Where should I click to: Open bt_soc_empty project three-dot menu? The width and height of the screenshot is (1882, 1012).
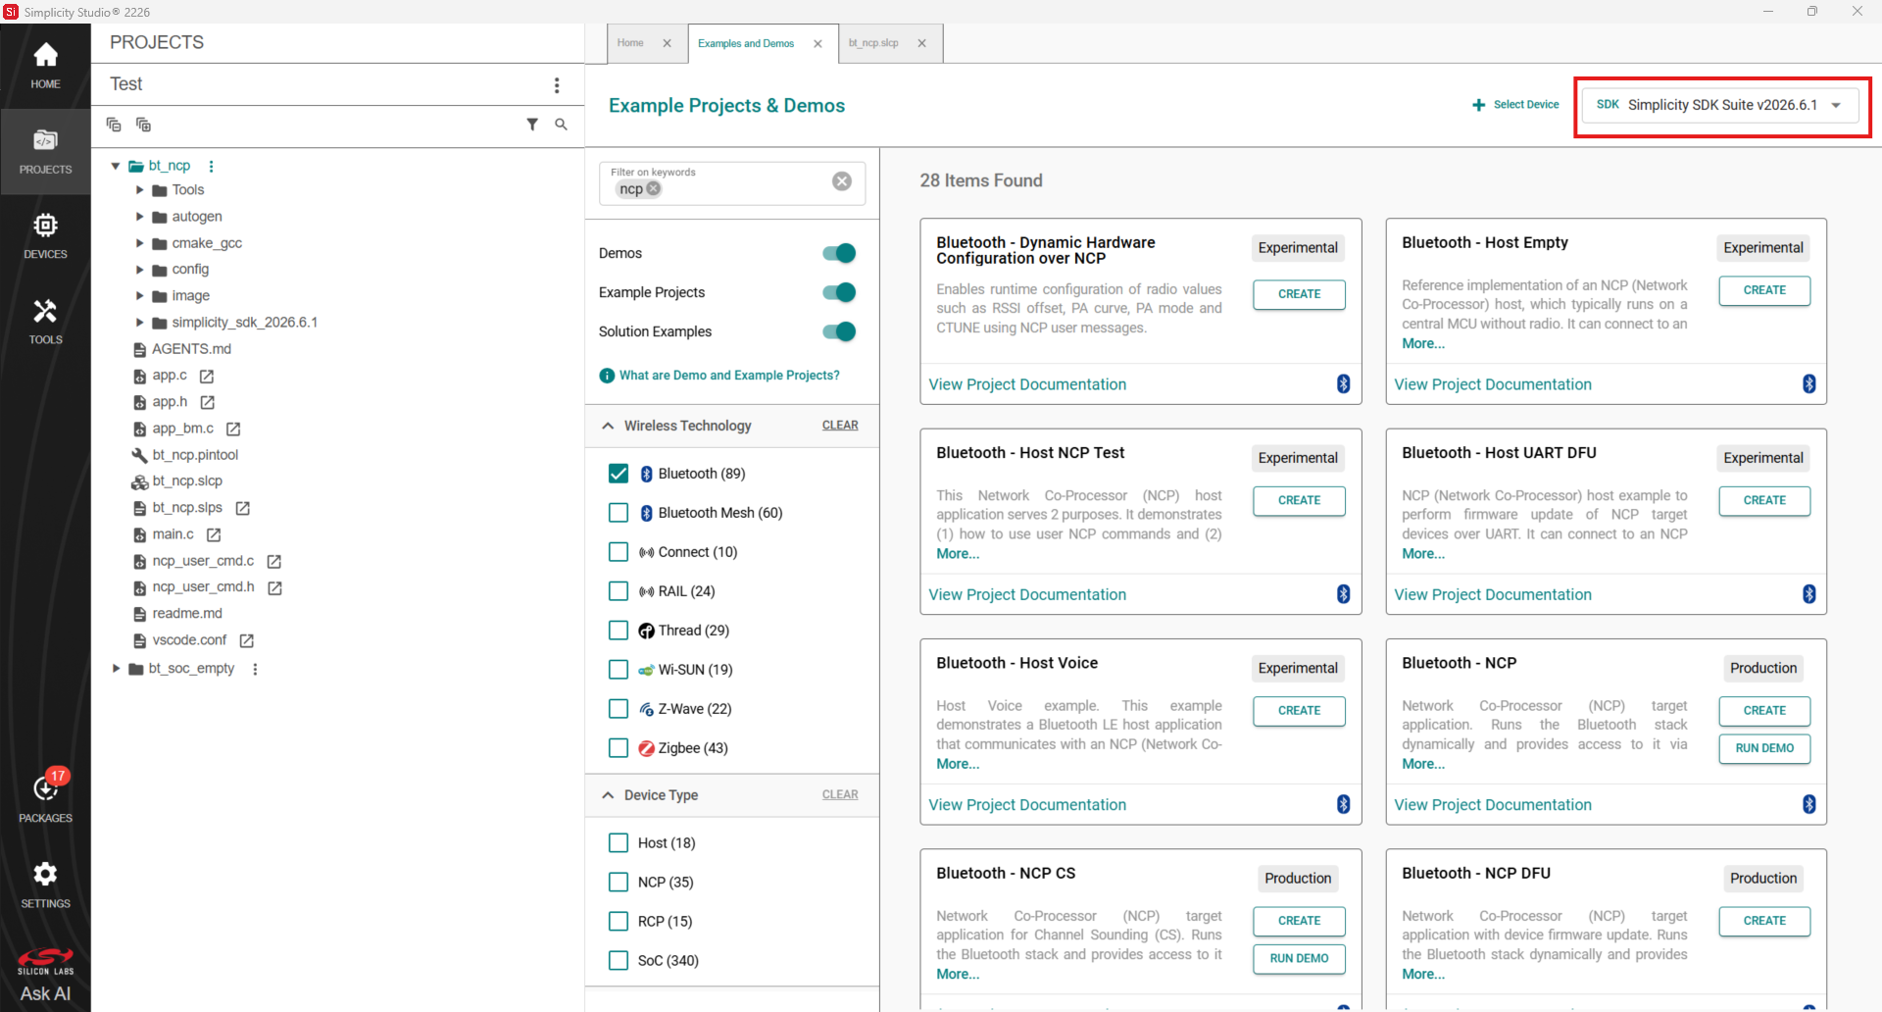(255, 669)
